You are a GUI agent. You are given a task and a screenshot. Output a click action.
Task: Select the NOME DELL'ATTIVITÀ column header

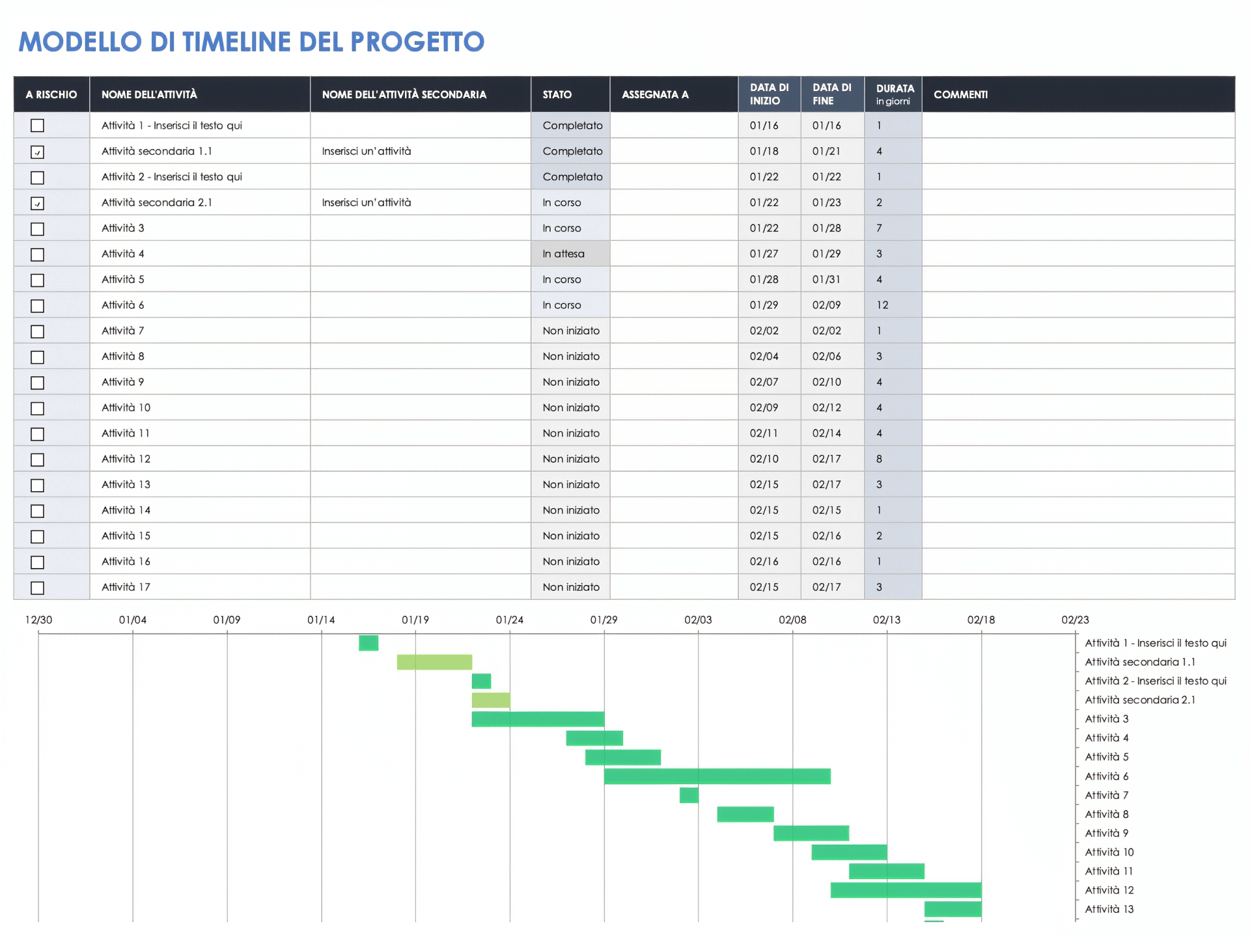point(200,94)
